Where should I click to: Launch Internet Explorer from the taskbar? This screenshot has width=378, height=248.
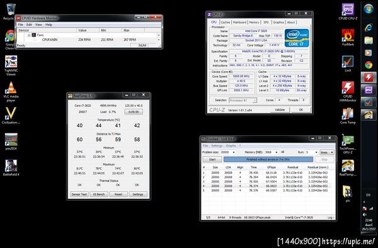tap(369, 27)
